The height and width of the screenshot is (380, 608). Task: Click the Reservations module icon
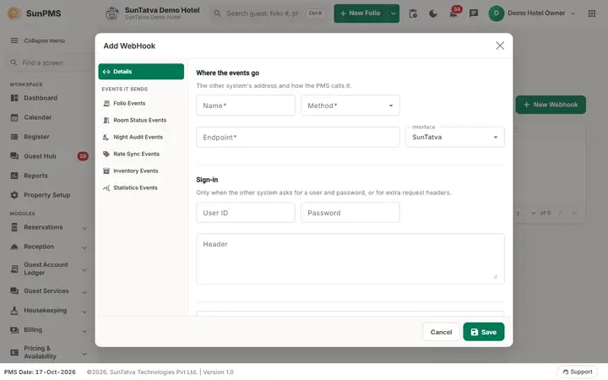(x=14, y=227)
